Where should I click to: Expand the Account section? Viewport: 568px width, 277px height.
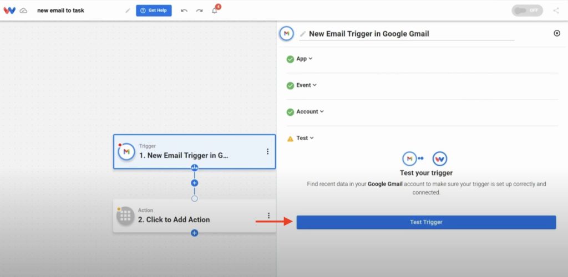(x=310, y=111)
